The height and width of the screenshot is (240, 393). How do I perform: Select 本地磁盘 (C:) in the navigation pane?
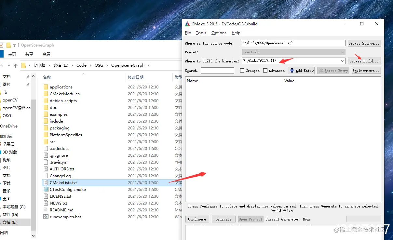(14, 207)
